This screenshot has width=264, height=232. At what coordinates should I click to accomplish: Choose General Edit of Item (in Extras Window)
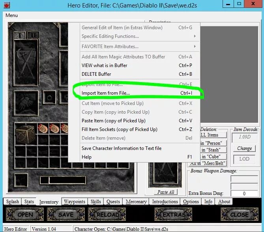137,28
